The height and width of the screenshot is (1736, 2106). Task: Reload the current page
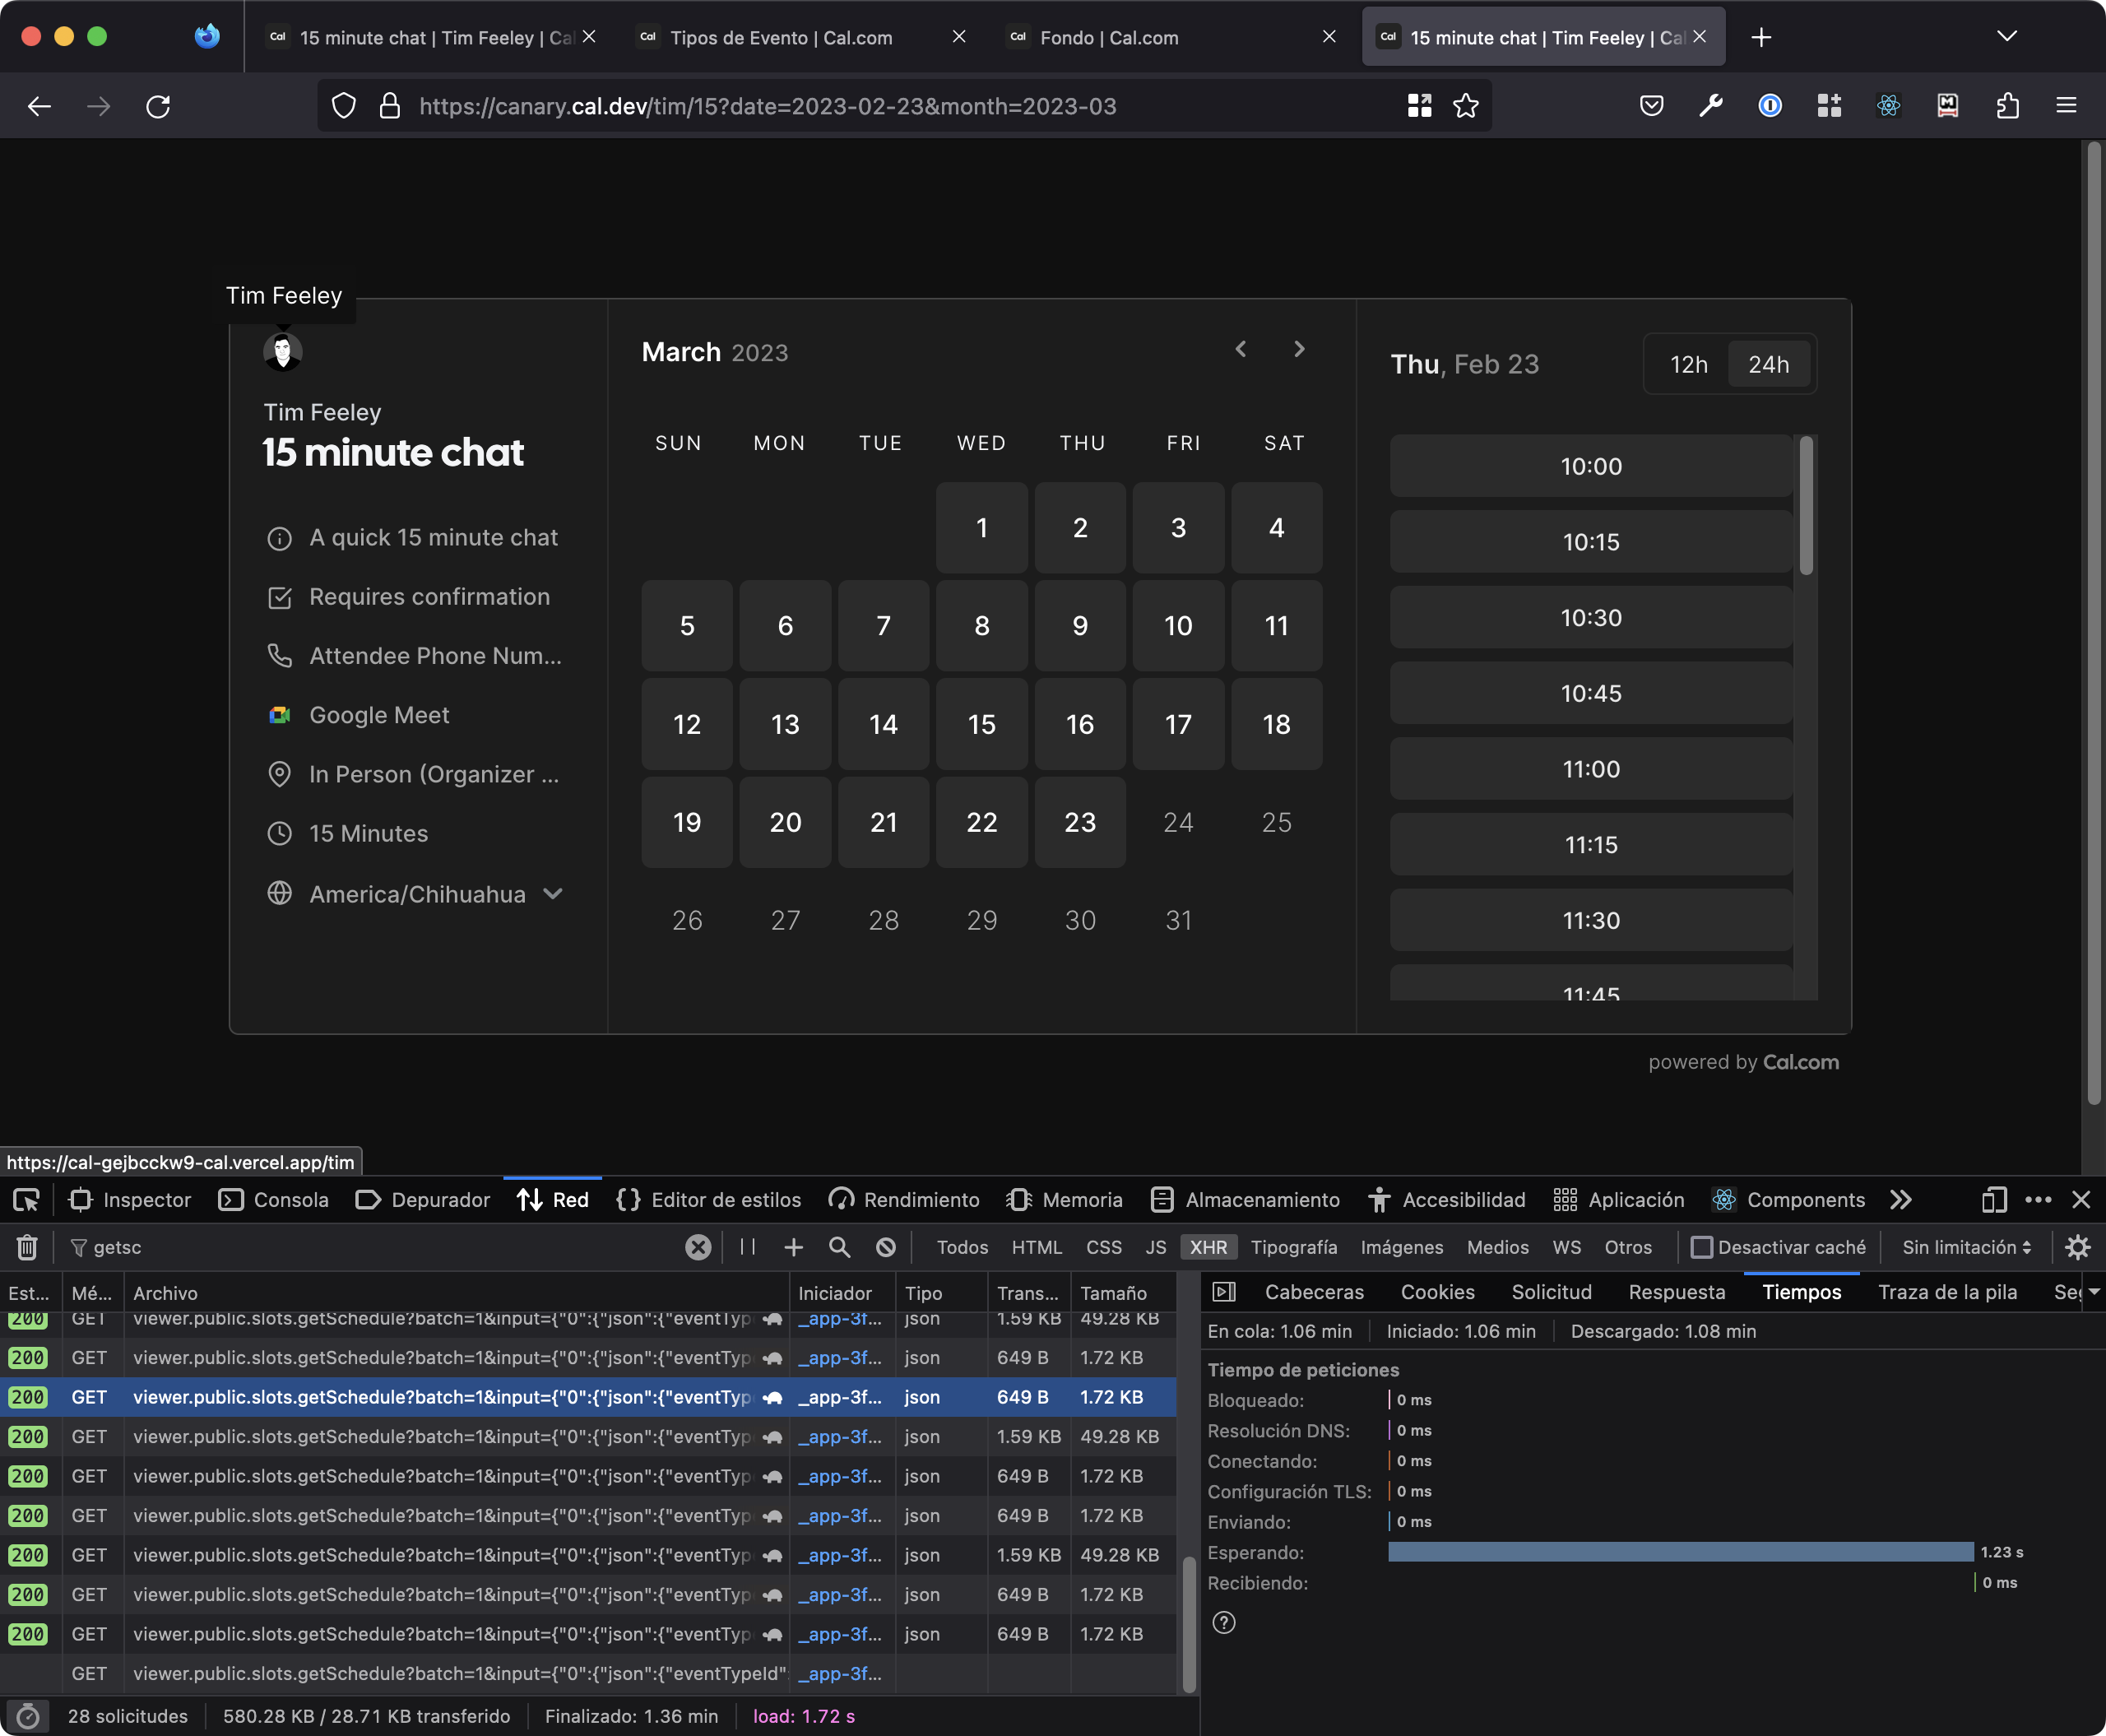[158, 106]
